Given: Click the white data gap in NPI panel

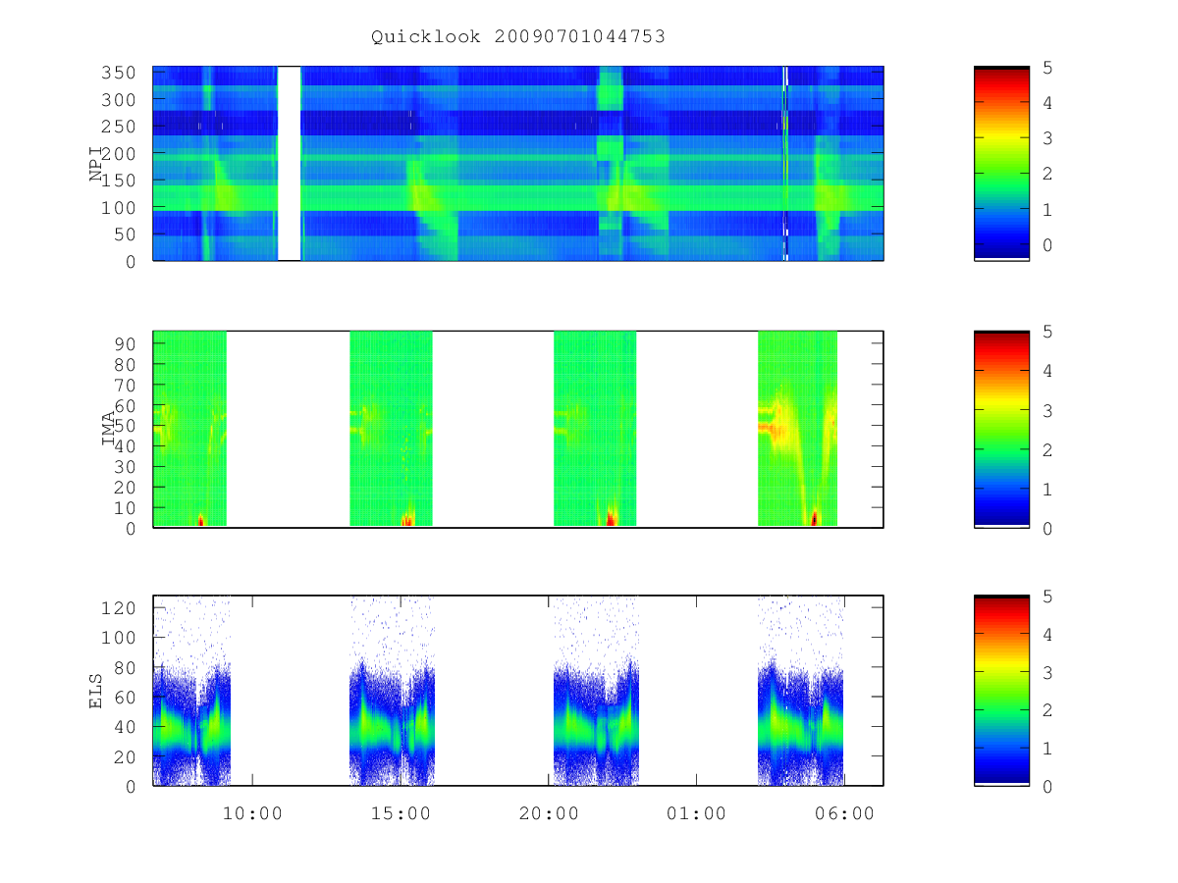Looking at the screenshot, I should pos(289,164).
